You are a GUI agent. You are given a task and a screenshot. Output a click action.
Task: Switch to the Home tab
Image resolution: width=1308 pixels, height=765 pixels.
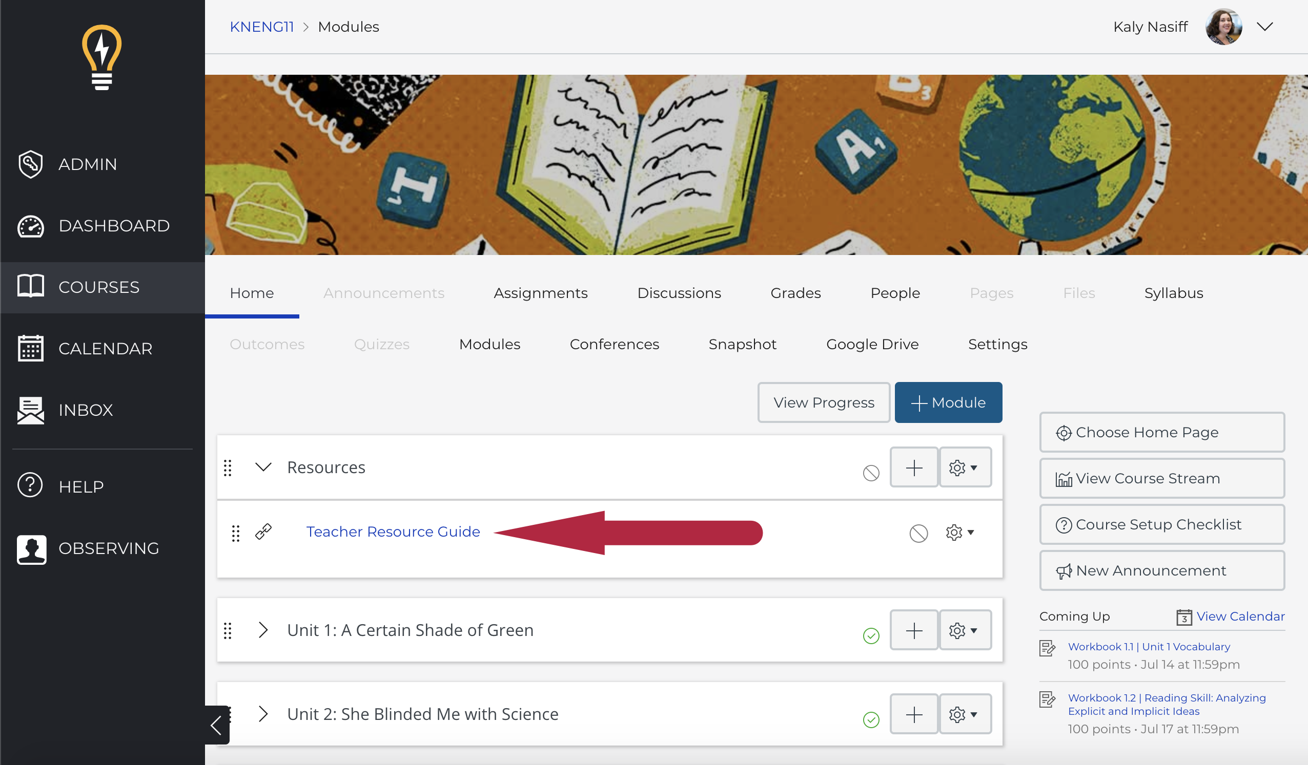point(252,293)
